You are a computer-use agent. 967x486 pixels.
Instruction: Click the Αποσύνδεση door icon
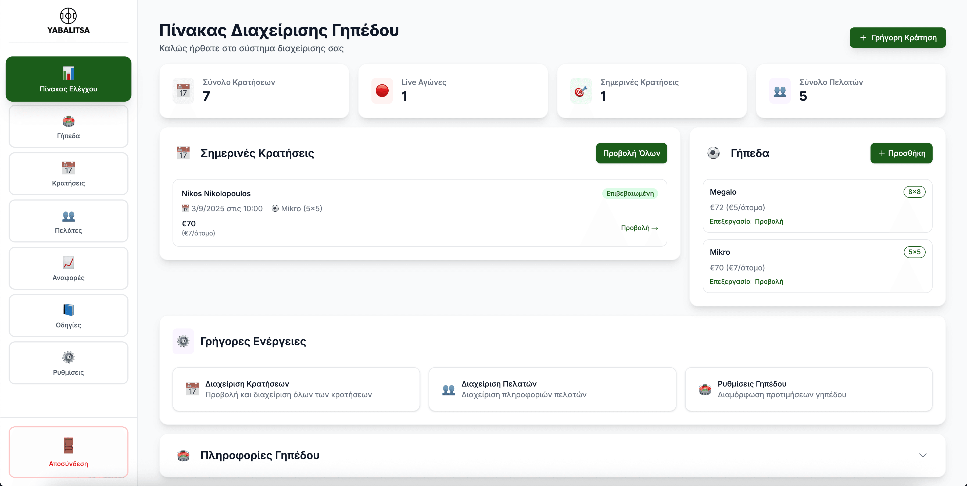pos(68,445)
